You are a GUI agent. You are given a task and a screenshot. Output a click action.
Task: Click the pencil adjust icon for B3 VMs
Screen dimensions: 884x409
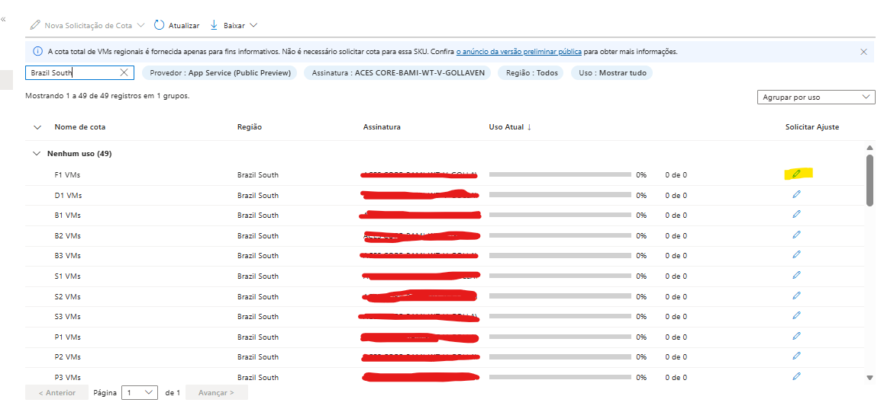coord(796,254)
